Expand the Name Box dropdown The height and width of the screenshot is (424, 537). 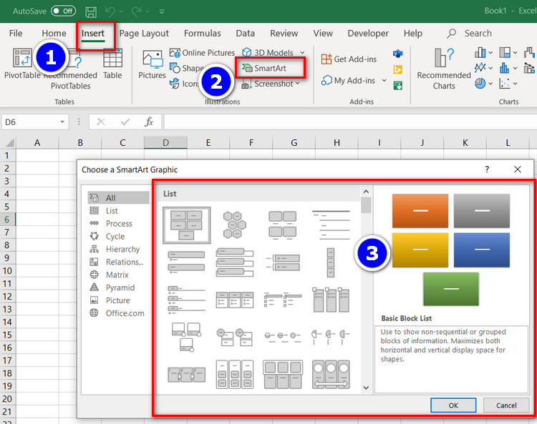click(x=62, y=122)
